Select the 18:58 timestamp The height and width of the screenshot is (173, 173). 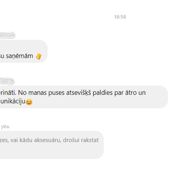pyautogui.click(x=120, y=17)
